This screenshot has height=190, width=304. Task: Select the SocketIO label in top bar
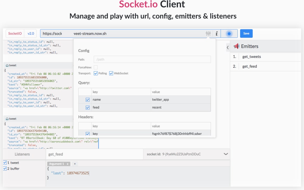coord(15,33)
